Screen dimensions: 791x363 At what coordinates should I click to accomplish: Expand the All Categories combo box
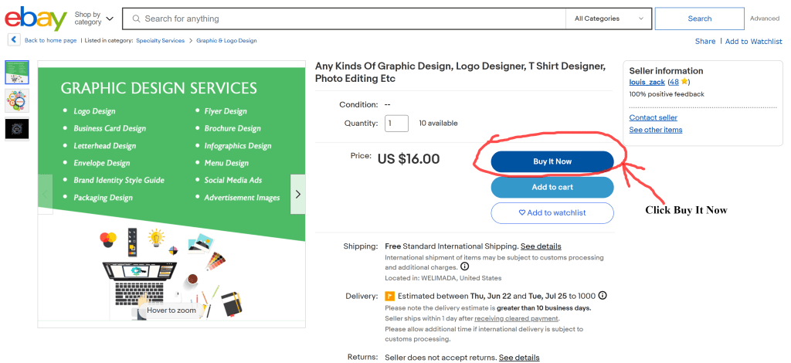pos(609,19)
